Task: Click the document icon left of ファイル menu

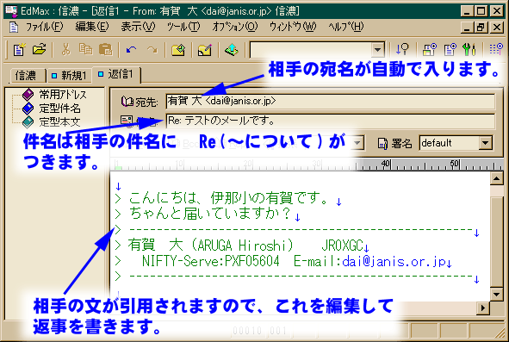Action: coord(13,27)
